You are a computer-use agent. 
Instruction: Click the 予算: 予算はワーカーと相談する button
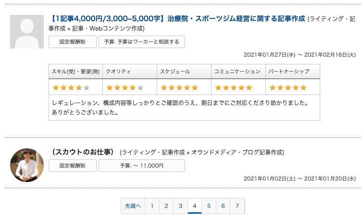click(141, 42)
